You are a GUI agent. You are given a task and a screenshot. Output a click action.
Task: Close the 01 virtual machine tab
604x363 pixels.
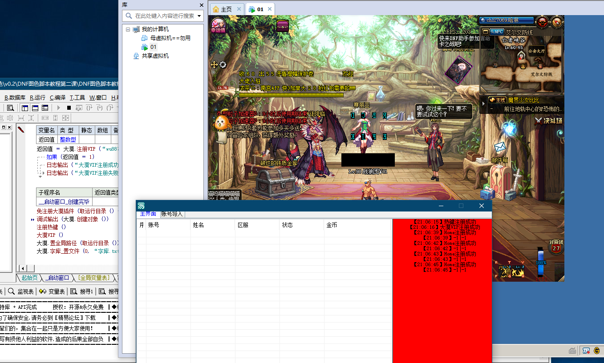coord(269,9)
